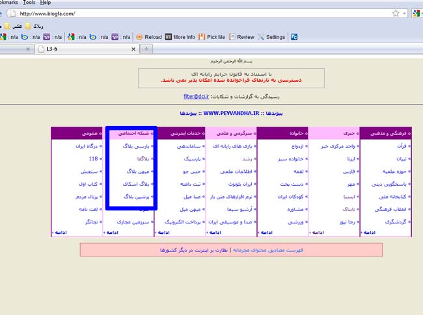Open toolbar Settings with wrench icon
This screenshot has height=315, width=423.
pyautogui.click(x=271, y=37)
